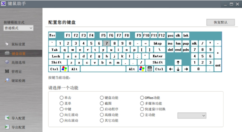The width and height of the screenshot is (242, 132).
Task: Open the key simulation mode dropdown (普通模式)
Action: [x=19, y=28]
